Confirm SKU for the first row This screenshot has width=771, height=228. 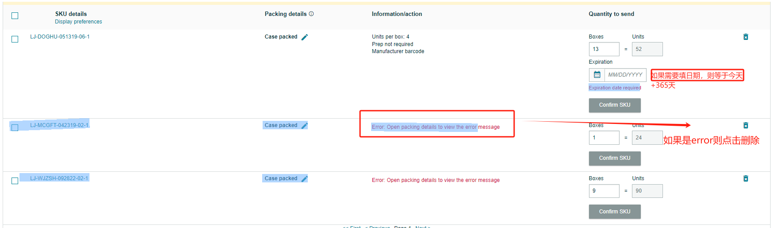tap(615, 105)
